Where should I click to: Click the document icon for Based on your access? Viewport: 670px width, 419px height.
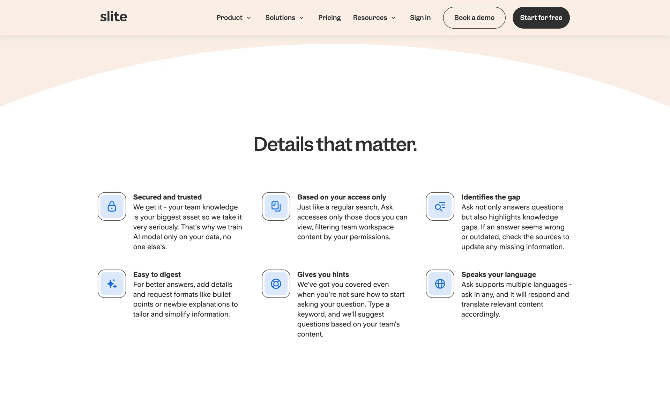click(276, 206)
